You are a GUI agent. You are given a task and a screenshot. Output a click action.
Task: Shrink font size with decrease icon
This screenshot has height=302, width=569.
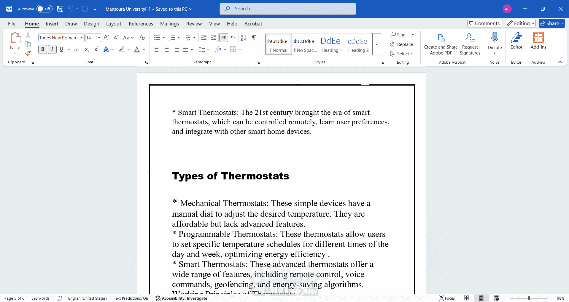tap(116, 38)
